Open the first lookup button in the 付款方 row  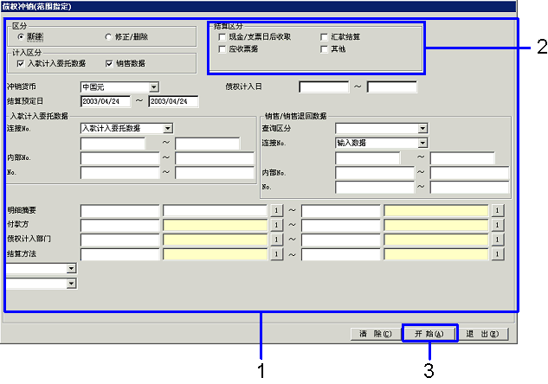pos(278,225)
